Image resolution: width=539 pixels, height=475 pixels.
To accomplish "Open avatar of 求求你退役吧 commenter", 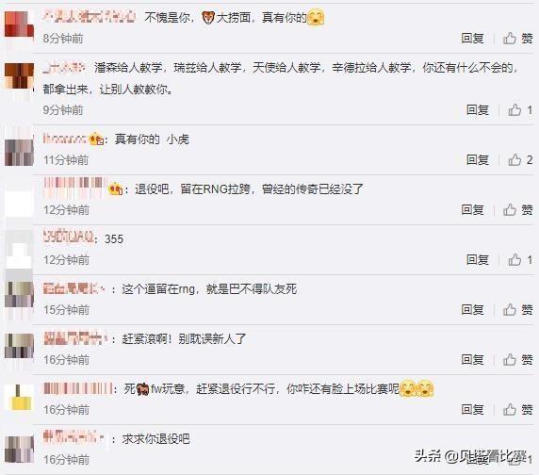I will tap(19, 449).
